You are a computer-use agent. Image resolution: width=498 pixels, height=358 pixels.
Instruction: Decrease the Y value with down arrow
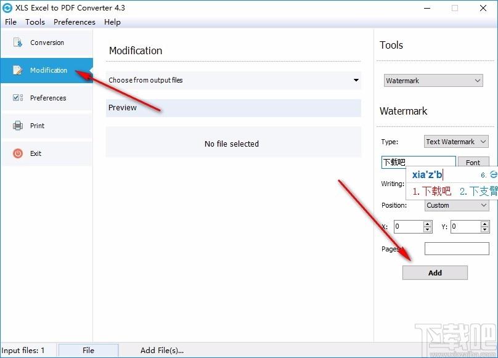pos(484,230)
